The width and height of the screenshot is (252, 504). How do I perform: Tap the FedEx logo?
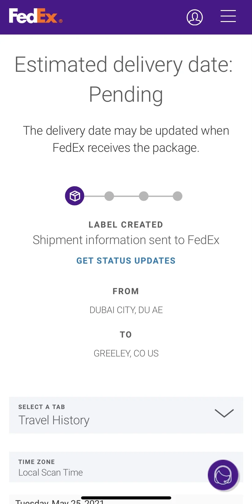pos(36,16)
